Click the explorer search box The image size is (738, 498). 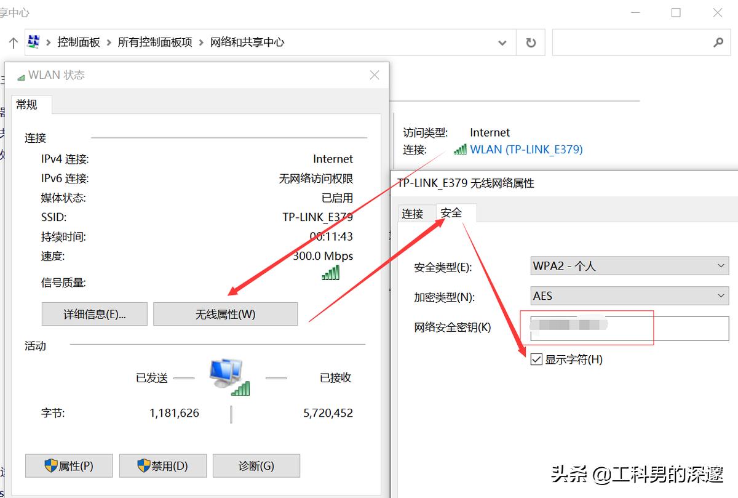640,42
